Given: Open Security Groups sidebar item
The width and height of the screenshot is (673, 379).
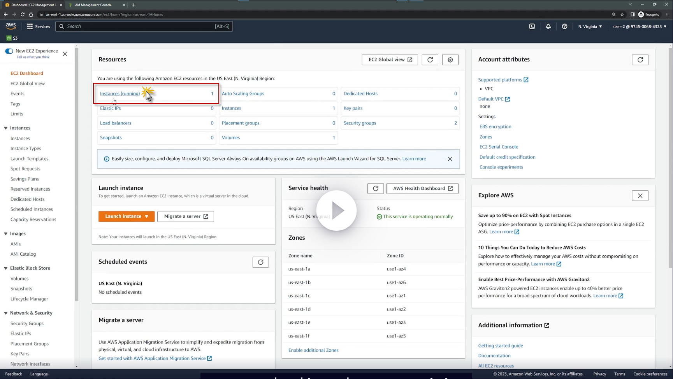Looking at the screenshot, I should click(27, 323).
